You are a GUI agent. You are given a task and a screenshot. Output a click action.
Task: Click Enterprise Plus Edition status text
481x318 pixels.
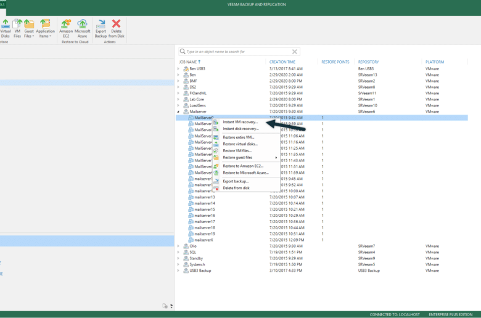(451, 315)
